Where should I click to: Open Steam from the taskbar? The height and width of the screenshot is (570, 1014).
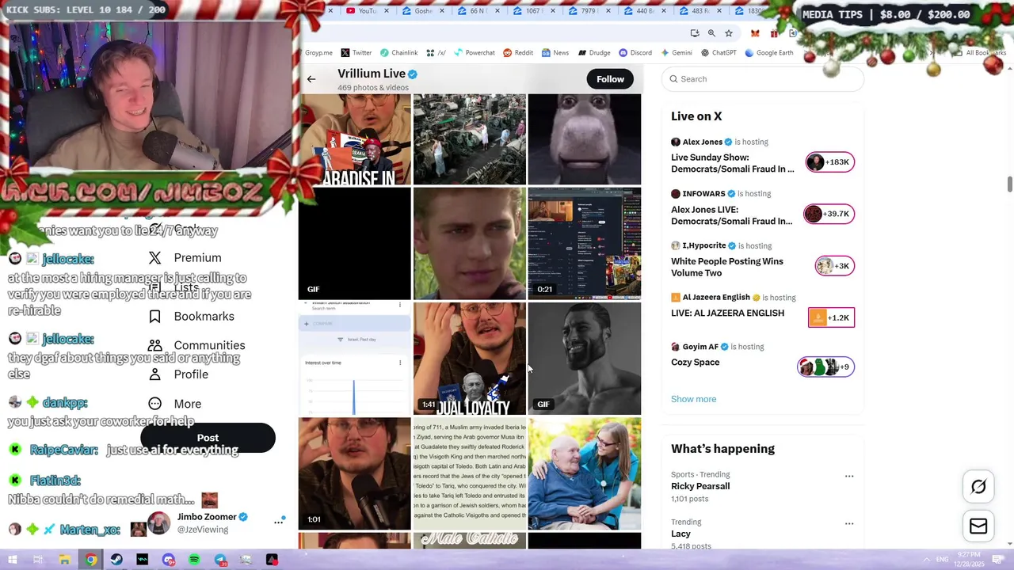(116, 560)
